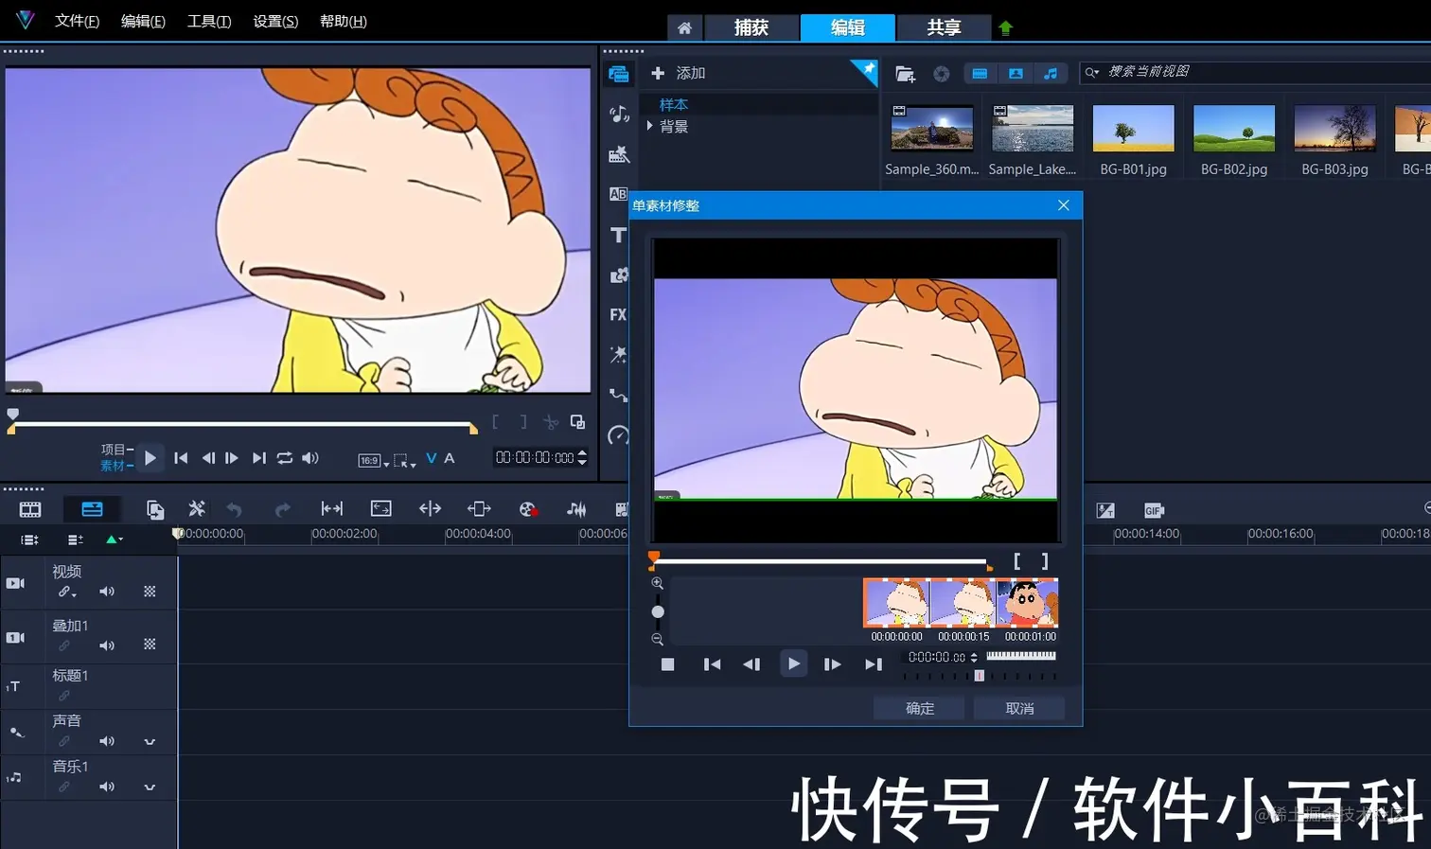
Task: Expand the 声音 track options chevron
Action: click(150, 742)
